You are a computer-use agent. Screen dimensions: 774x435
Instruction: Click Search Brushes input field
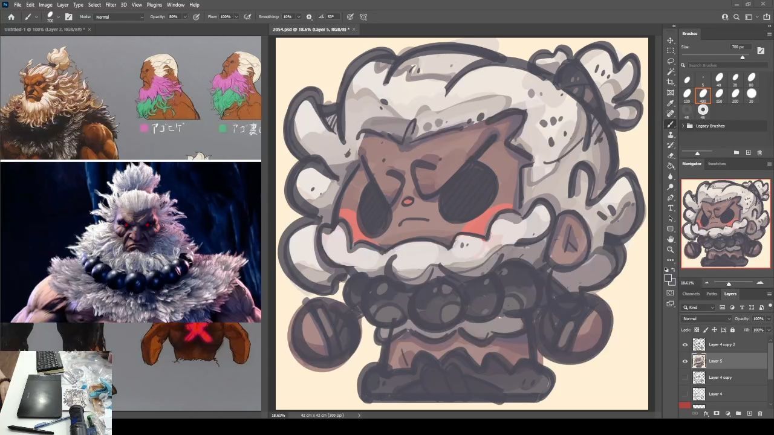(727, 65)
